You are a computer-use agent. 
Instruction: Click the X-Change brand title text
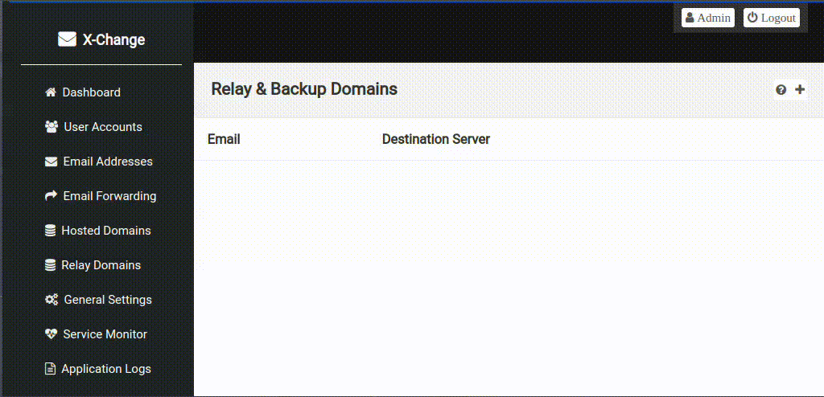coord(113,39)
